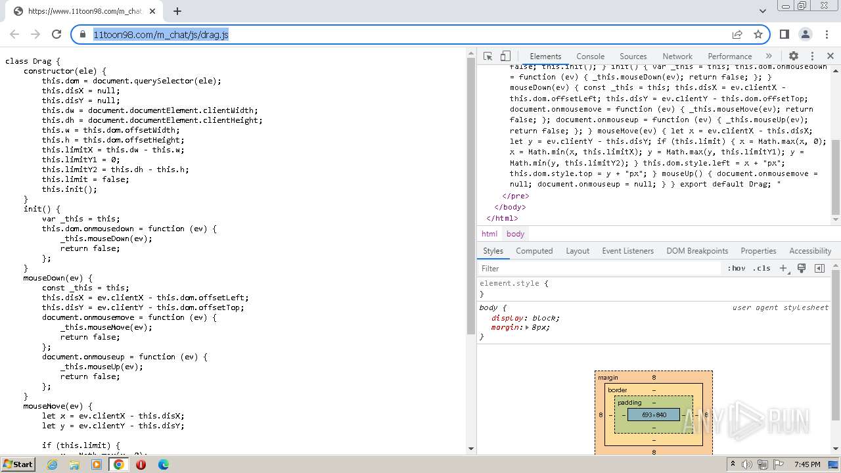Image resolution: width=841 pixels, height=473 pixels.
Task: Open the Chrome three-dot menu
Action: pyautogui.click(x=826, y=34)
